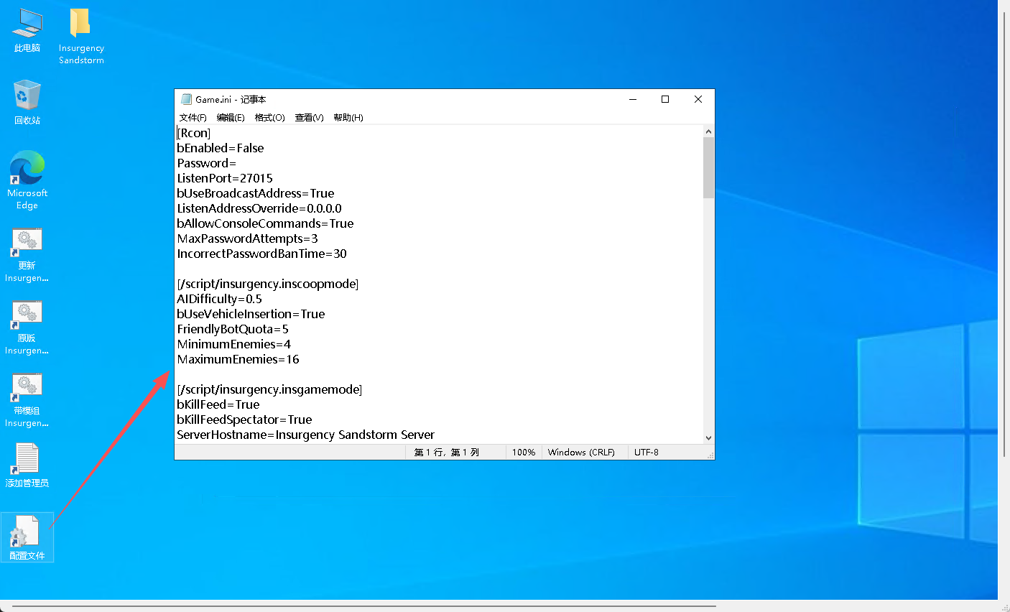Click the bUseBroadcastAddress=True line
The height and width of the screenshot is (612, 1010).
tap(256, 193)
